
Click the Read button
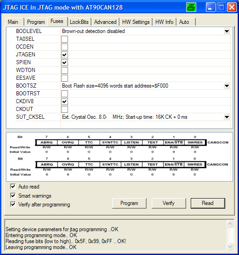point(208,203)
